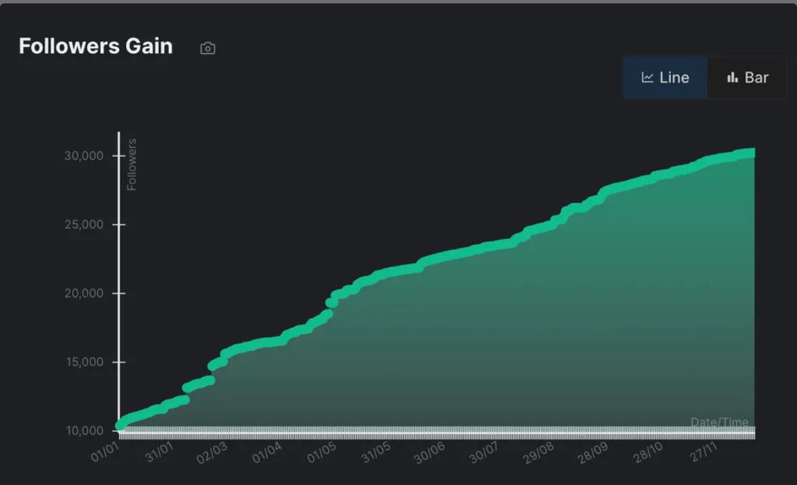Click the 20,000 y-axis tick label
Image resolution: width=797 pixels, height=485 pixels.
tap(84, 294)
